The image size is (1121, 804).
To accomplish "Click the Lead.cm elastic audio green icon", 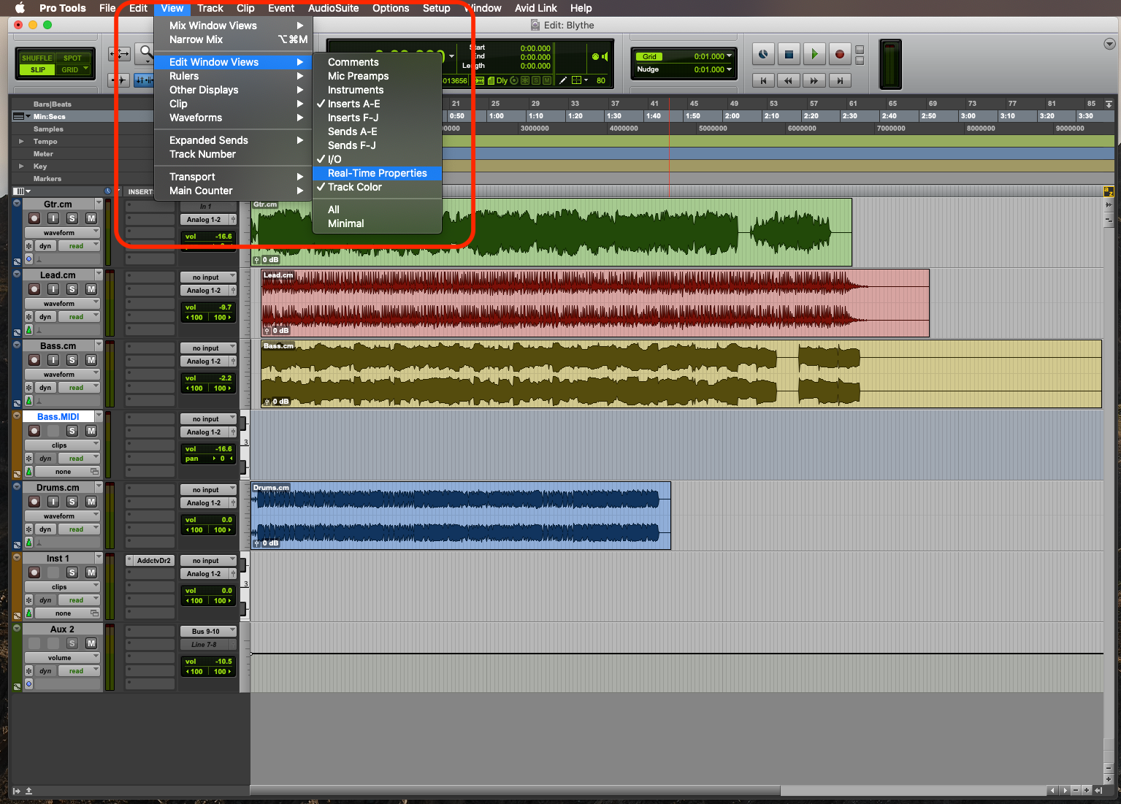I will click(29, 330).
